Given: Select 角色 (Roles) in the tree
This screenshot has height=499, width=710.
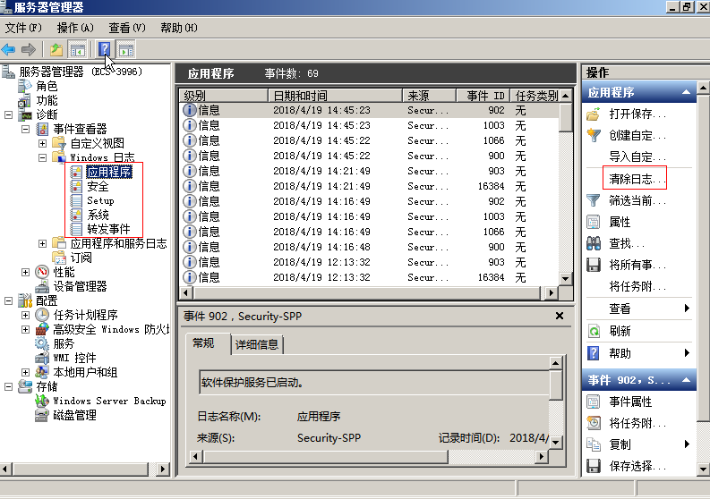Looking at the screenshot, I should [47, 86].
